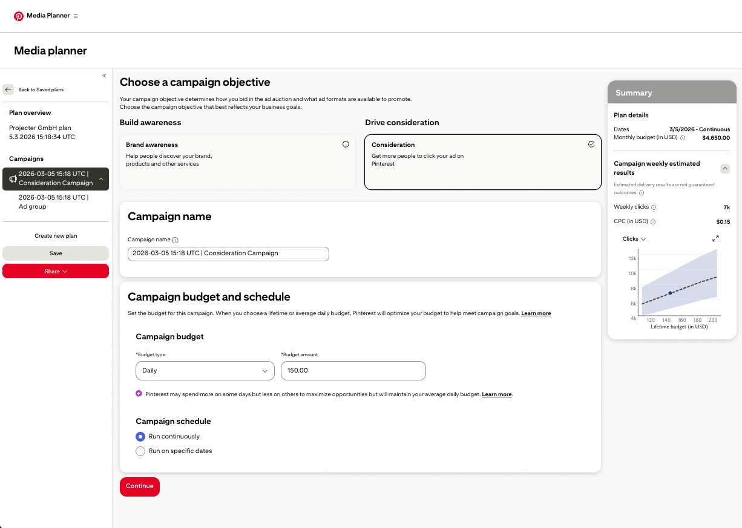Select the Ad group item in sidebar
Image resolution: width=742 pixels, height=528 pixels.
point(53,202)
